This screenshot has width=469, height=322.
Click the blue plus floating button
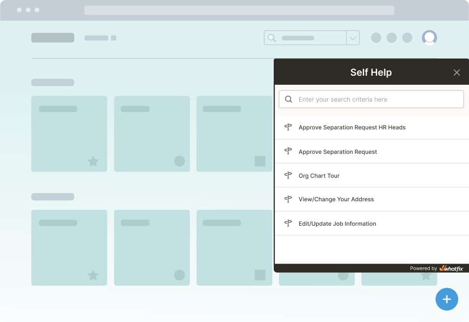coord(447,299)
